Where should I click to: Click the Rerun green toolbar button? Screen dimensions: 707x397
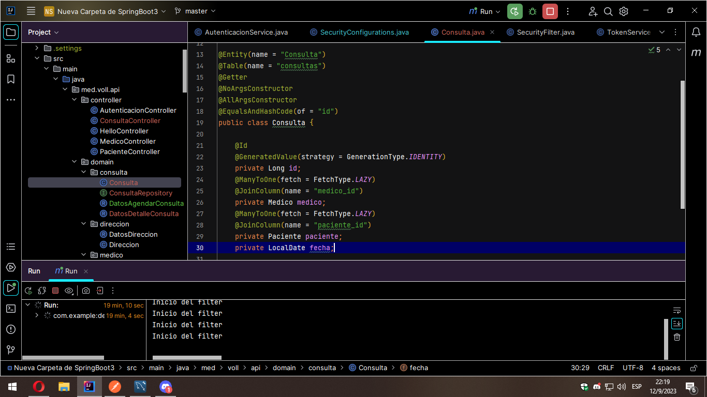click(x=514, y=11)
